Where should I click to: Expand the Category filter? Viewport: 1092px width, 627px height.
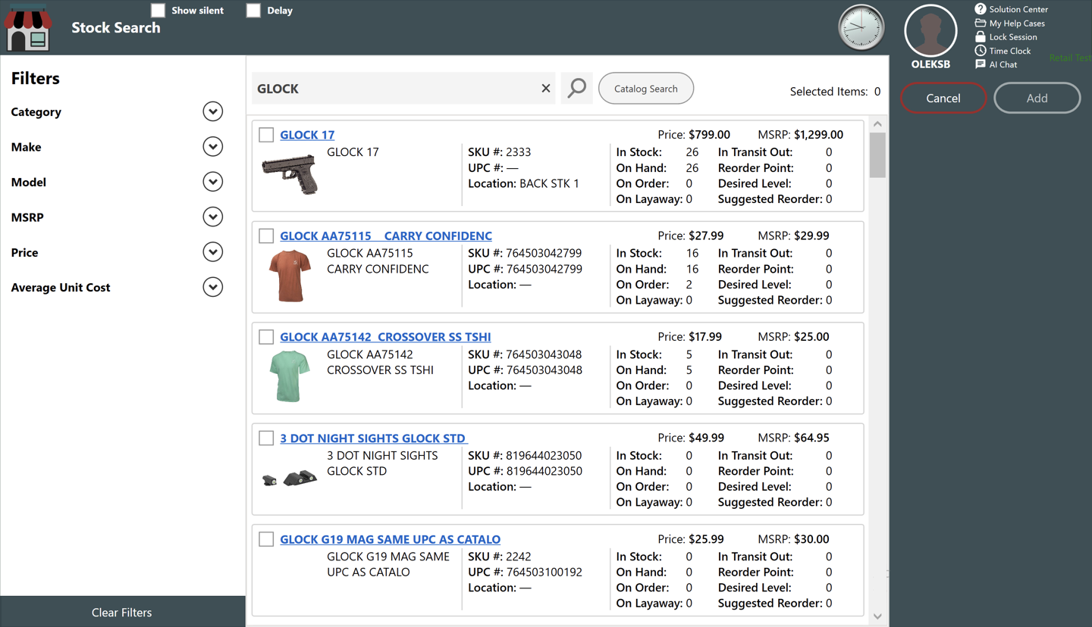(x=213, y=111)
